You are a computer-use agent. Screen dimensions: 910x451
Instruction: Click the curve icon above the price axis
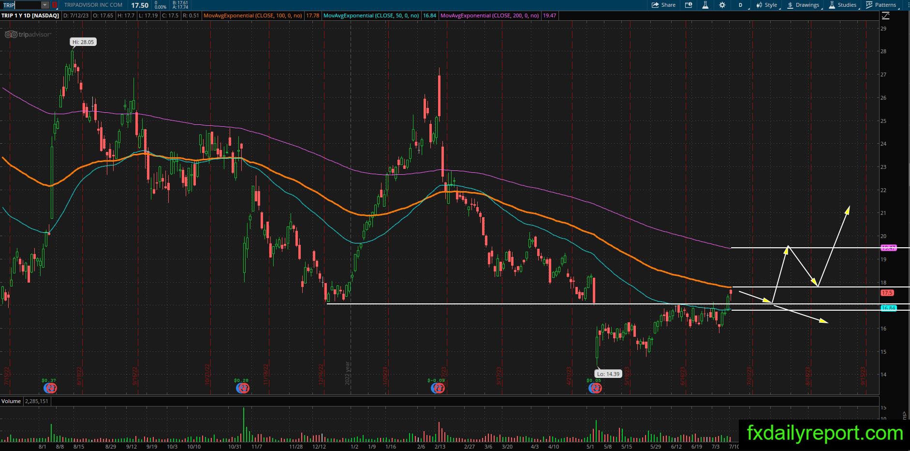(886, 15)
